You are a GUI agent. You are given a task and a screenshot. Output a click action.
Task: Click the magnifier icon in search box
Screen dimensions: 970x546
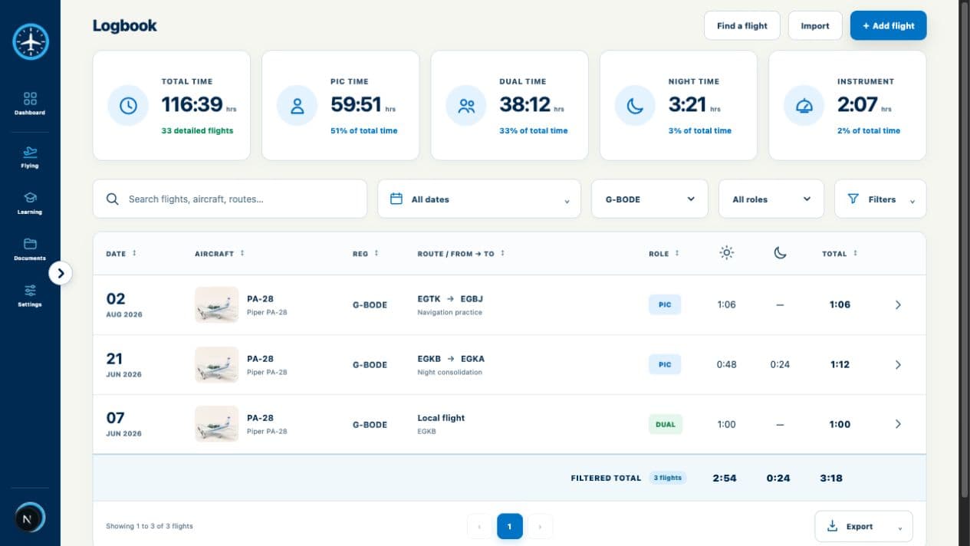(112, 199)
